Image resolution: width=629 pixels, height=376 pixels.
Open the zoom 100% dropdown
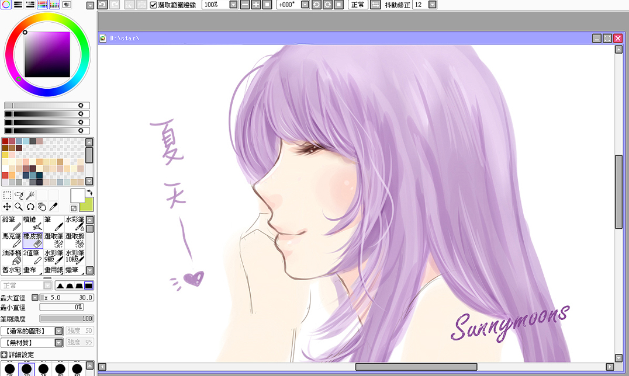coord(233,5)
